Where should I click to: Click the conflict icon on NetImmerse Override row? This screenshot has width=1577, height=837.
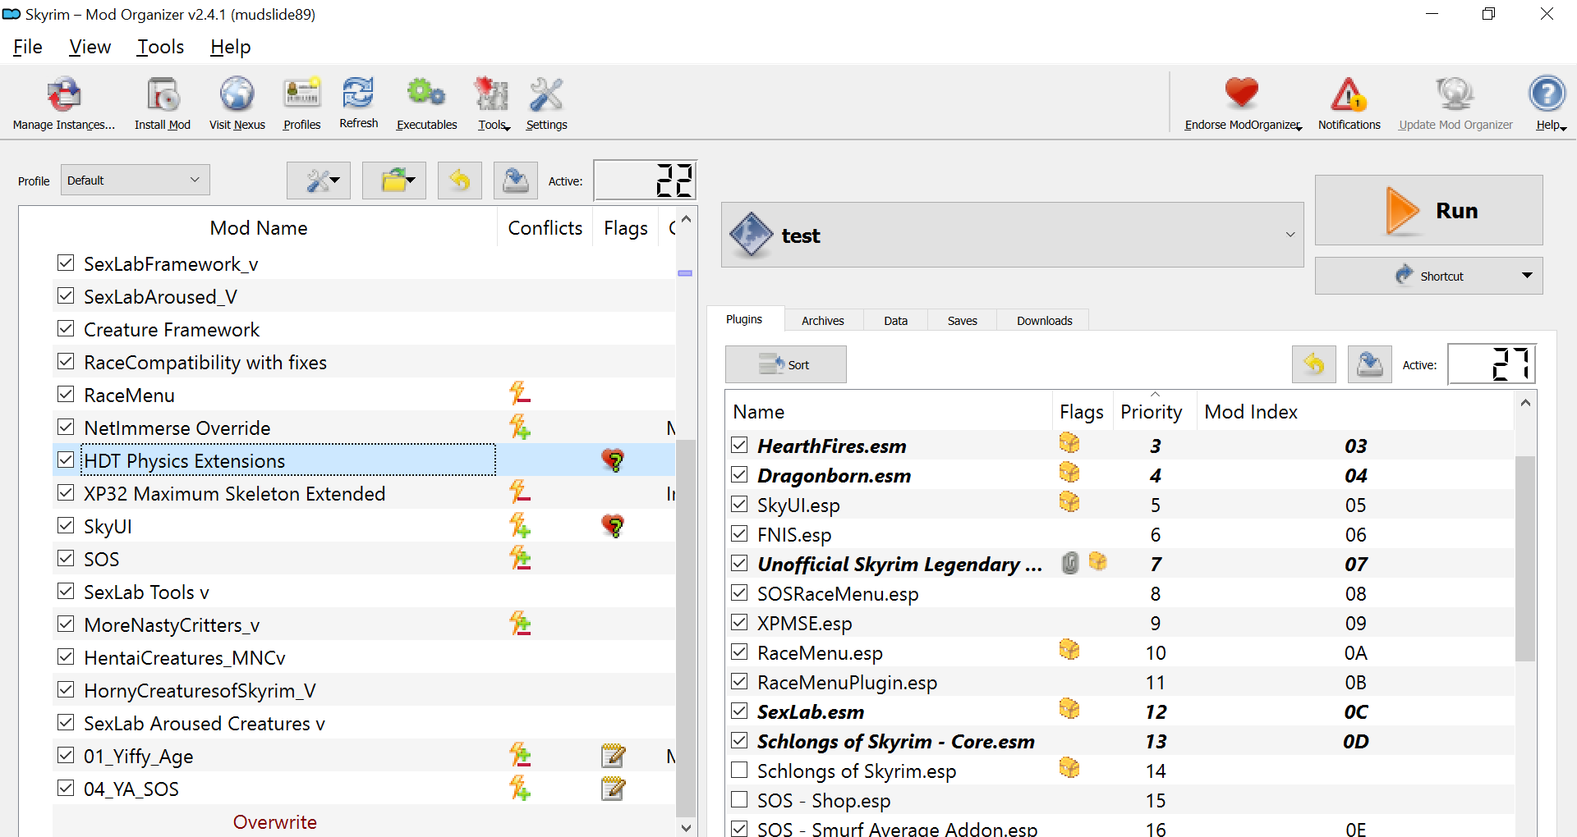click(519, 427)
